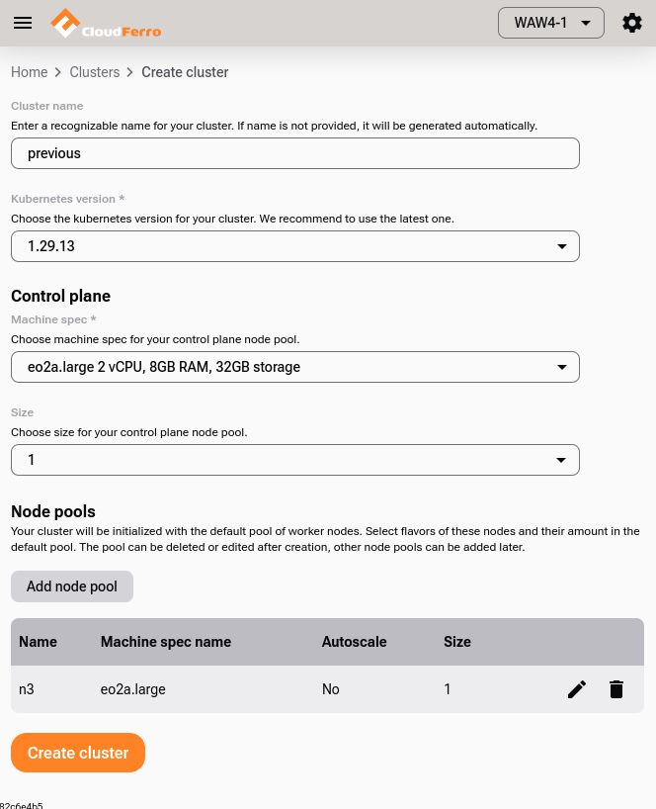Click the CloudFerro logo
656x809 pixels.
click(x=106, y=23)
